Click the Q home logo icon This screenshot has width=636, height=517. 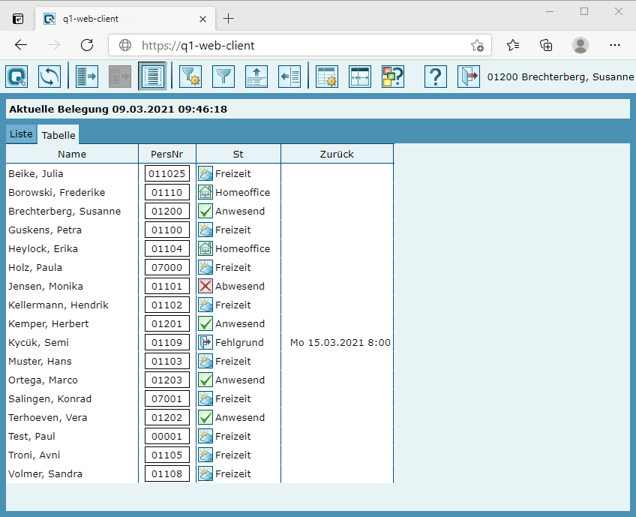tap(16, 76)
